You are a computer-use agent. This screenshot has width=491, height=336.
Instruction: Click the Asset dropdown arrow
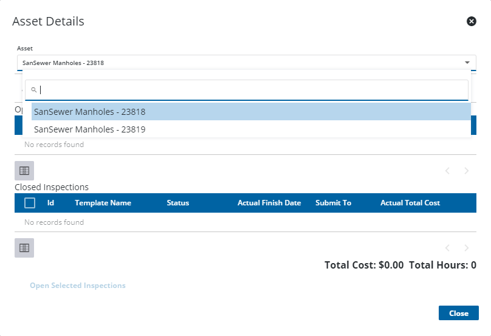[467, 63]
